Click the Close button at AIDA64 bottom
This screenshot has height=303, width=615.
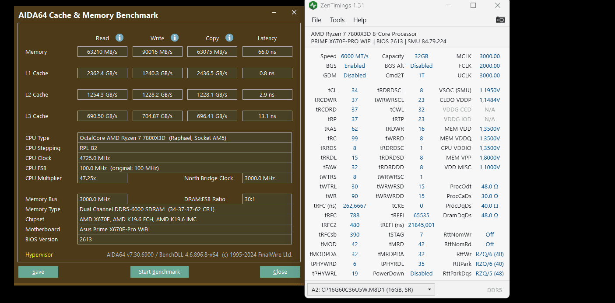pos(280,272)
